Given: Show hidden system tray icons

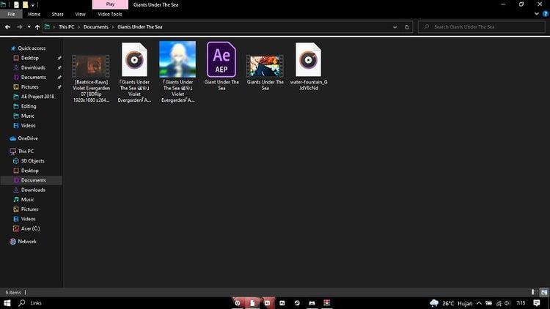Looking at the screenshot, I should coord(479,303).
